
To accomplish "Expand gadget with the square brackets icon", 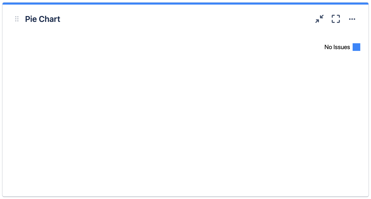I will (x=336, y=19).
